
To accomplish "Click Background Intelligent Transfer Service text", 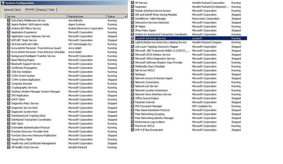I will [33, 56].
